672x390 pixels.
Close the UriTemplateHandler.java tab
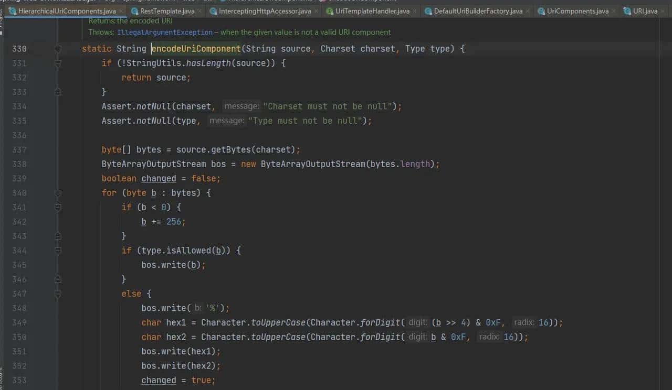point(415,10)
